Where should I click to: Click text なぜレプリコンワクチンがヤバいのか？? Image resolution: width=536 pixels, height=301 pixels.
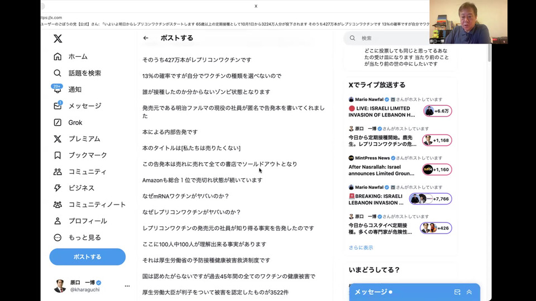(x=192, y=212)
